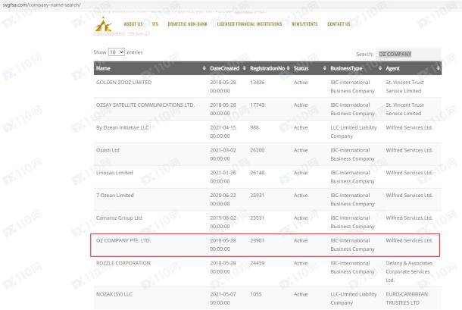
Task: Click date 2021-03-02 cell
Action: click(223, 155)
